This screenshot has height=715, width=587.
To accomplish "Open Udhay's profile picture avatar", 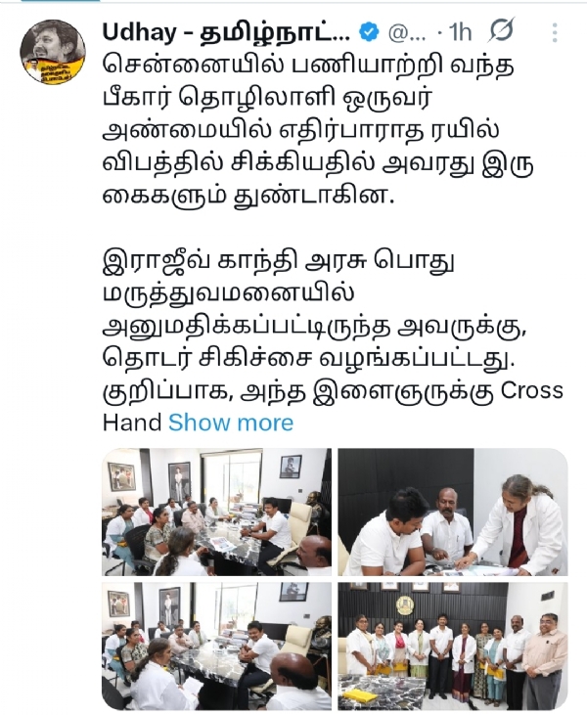I will point(53,52).
